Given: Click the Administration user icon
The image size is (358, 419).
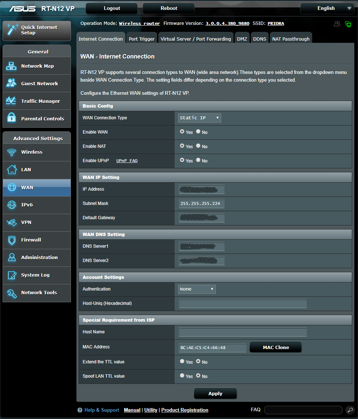Looking at the screenshot, I should [x=12, y=257].
